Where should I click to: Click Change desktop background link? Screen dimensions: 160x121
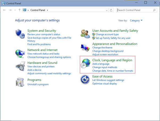click(x=108, y=51)
